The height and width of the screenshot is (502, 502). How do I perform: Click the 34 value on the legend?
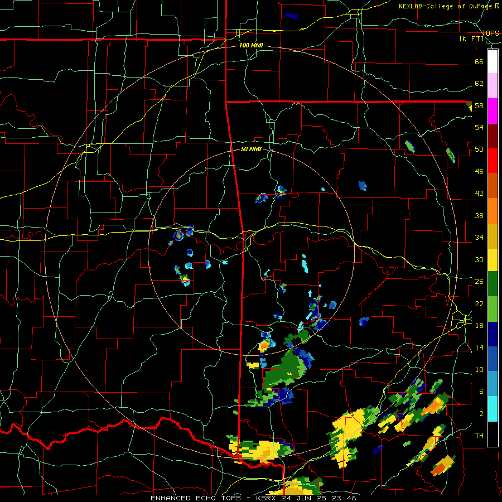(479, 238)
